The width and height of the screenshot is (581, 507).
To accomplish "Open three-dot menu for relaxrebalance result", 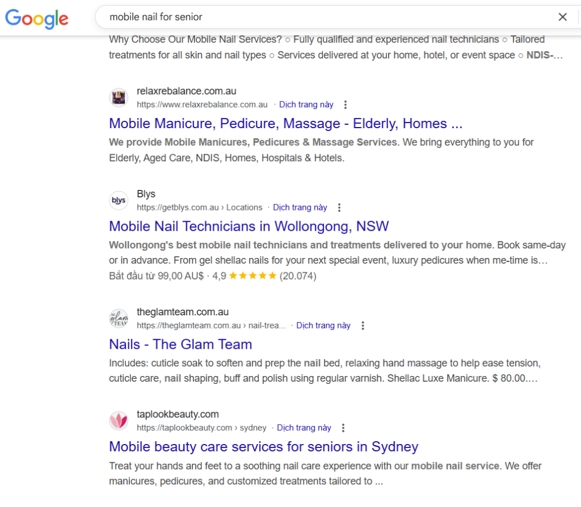I will pos(346,105).
